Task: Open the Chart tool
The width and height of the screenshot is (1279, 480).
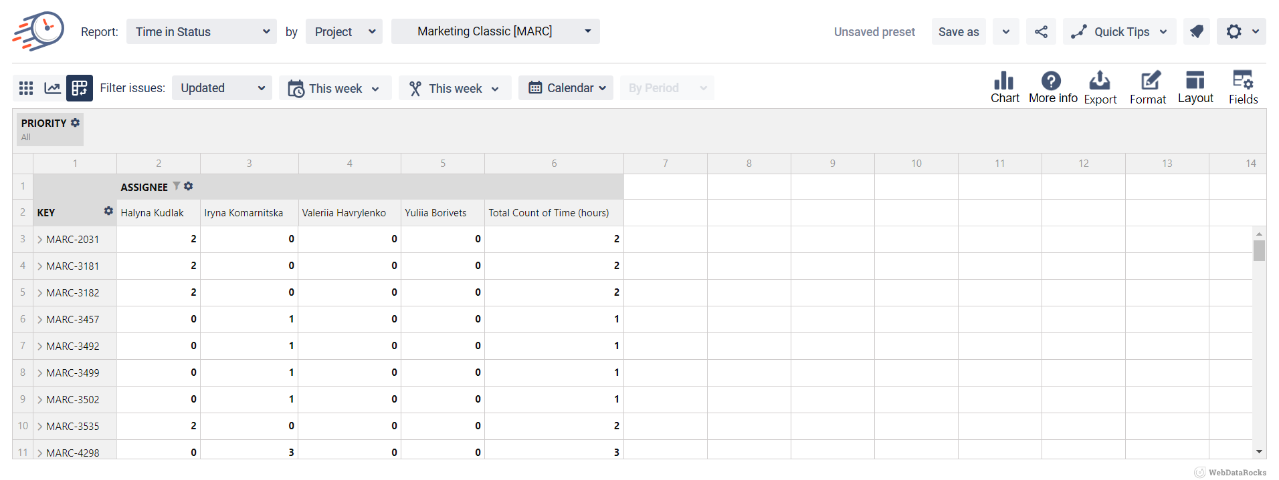Action: (x=1004, y=87)
